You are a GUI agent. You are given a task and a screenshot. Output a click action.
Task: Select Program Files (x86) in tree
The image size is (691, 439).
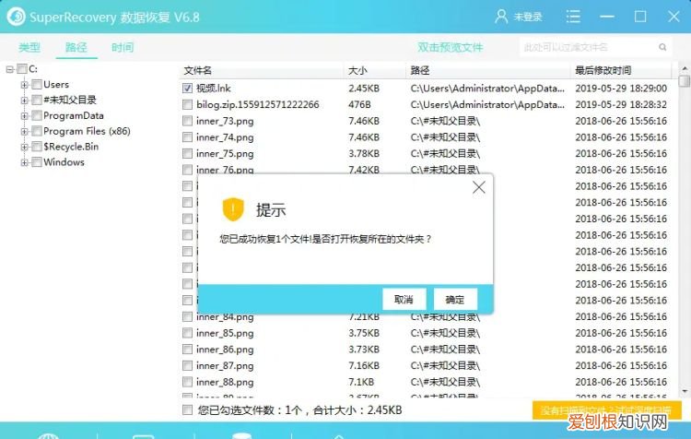[x=87, y=131]
